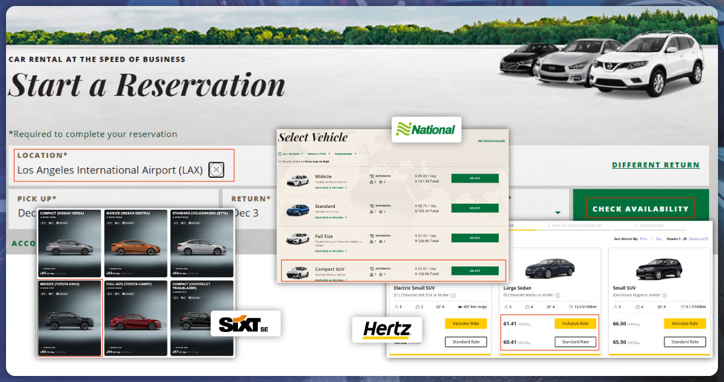
Task: Open VEHICLE TYPE filter dropdown
Action: tap(317, 154)
